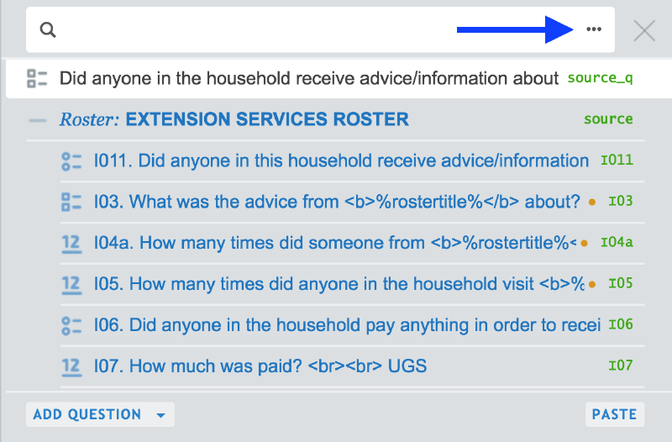
Task: Click the magnifying glass search icon
Action: click(48, 31)
